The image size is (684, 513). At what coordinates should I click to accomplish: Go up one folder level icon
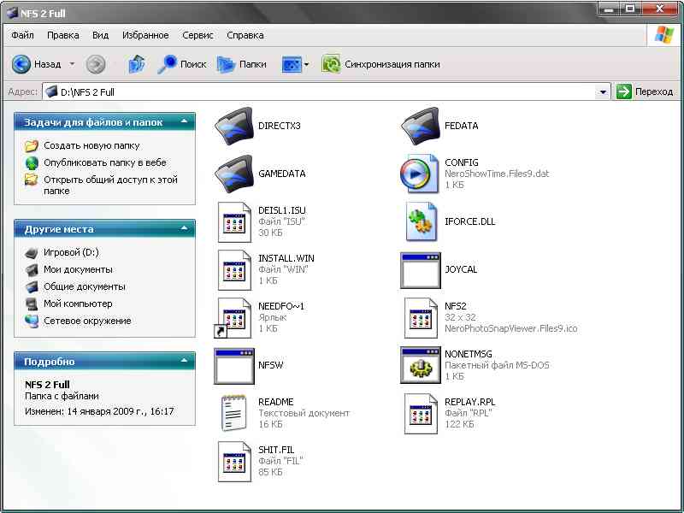pos(137,65)
